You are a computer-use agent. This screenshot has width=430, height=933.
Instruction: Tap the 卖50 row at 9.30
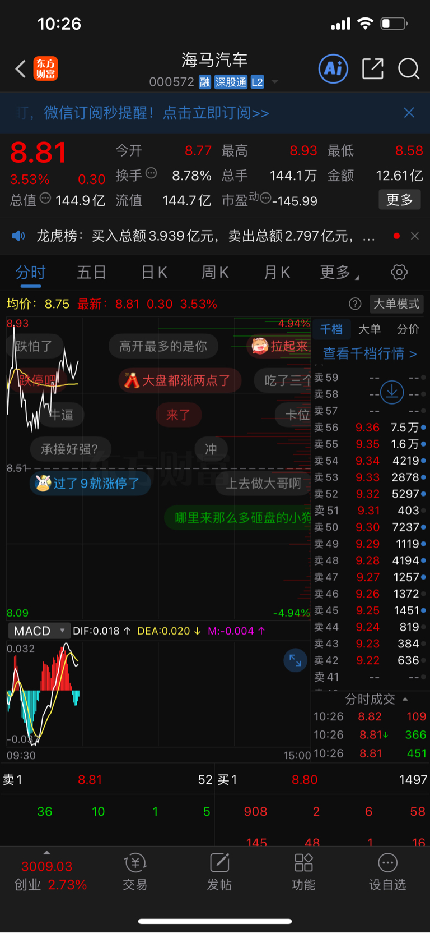point(369,527)
